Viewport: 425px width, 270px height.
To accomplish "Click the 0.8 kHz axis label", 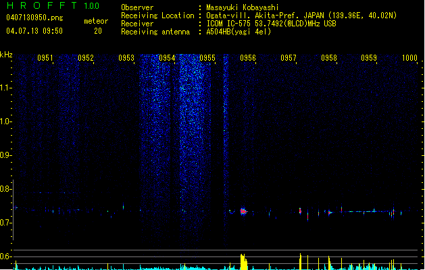I will click(5, 189).
